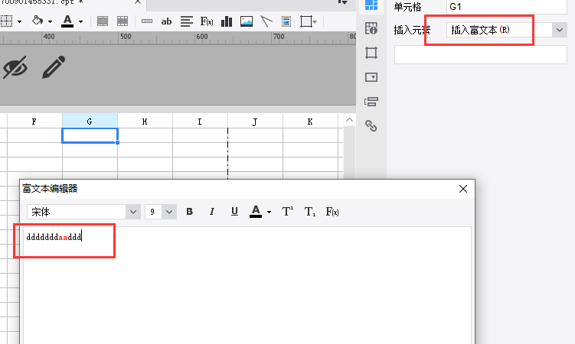Click the slope line insert icon
This screenshot has height=344, width=575.
tap(266, 21)
